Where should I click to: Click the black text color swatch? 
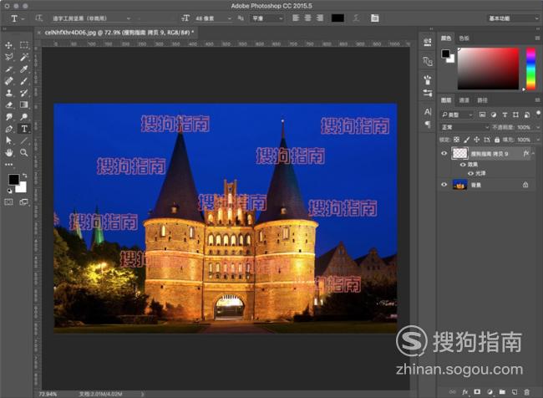click(337, 18)
